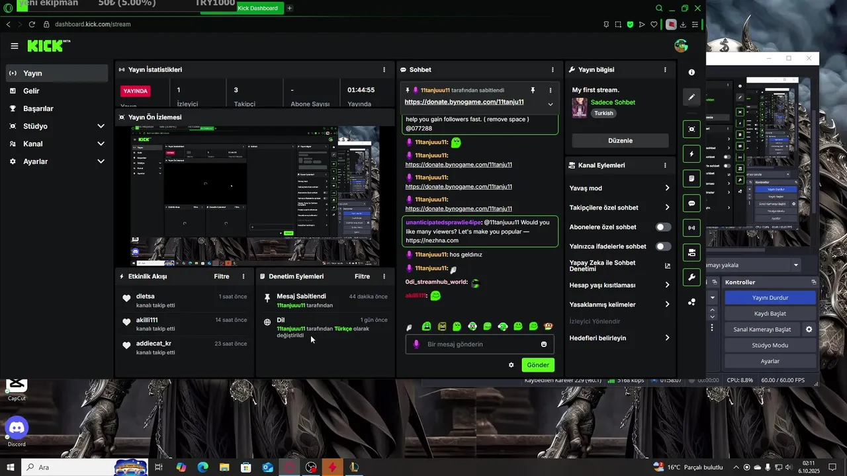Screen dimensions: 847x476
Task: Open the profile avatar menu
Action: 681,46
